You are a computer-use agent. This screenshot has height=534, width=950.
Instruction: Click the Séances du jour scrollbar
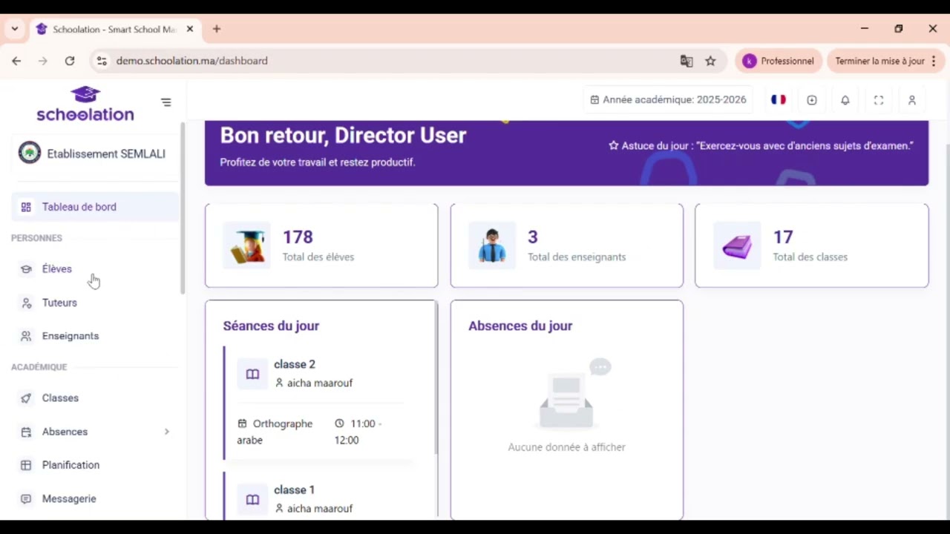436,378
